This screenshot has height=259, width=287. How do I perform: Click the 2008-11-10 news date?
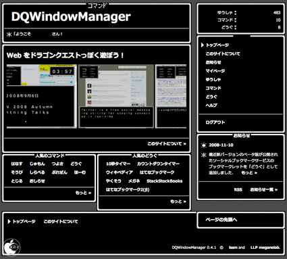(221, 145)
